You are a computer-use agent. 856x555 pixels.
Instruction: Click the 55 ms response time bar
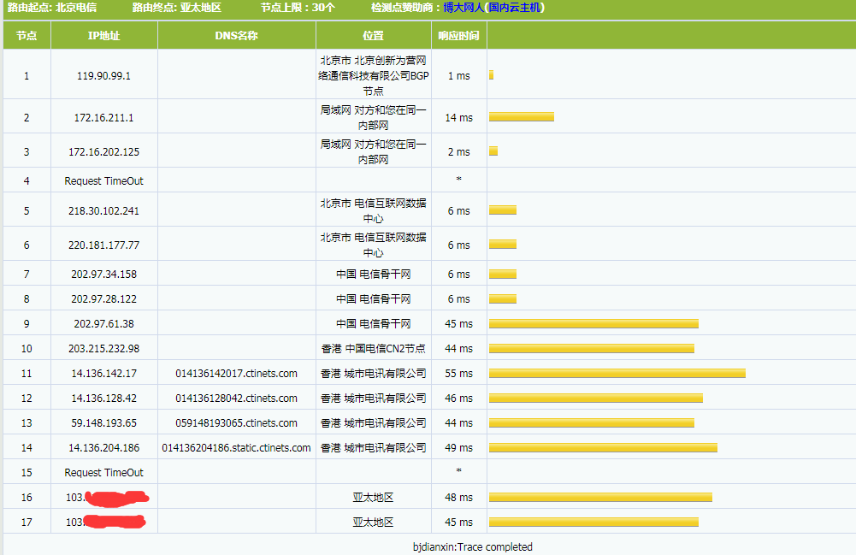[x=617, y=374]
